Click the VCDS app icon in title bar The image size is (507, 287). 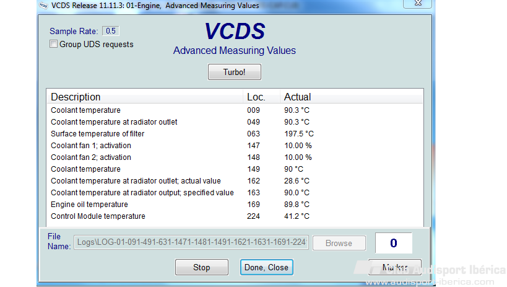(43, 6)
